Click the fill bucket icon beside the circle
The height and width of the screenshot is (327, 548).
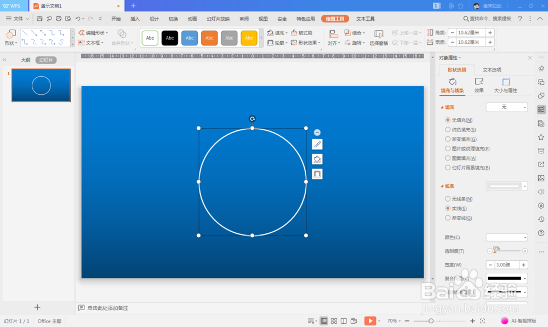point(317,159)
